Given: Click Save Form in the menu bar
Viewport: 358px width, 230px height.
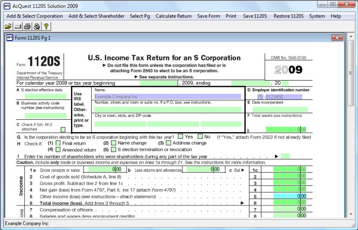Looking at the screenshot, I should tap(209, 16).
